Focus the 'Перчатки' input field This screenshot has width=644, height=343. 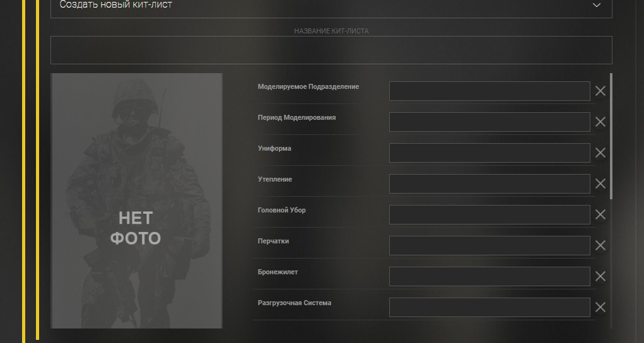click(489, 246)
